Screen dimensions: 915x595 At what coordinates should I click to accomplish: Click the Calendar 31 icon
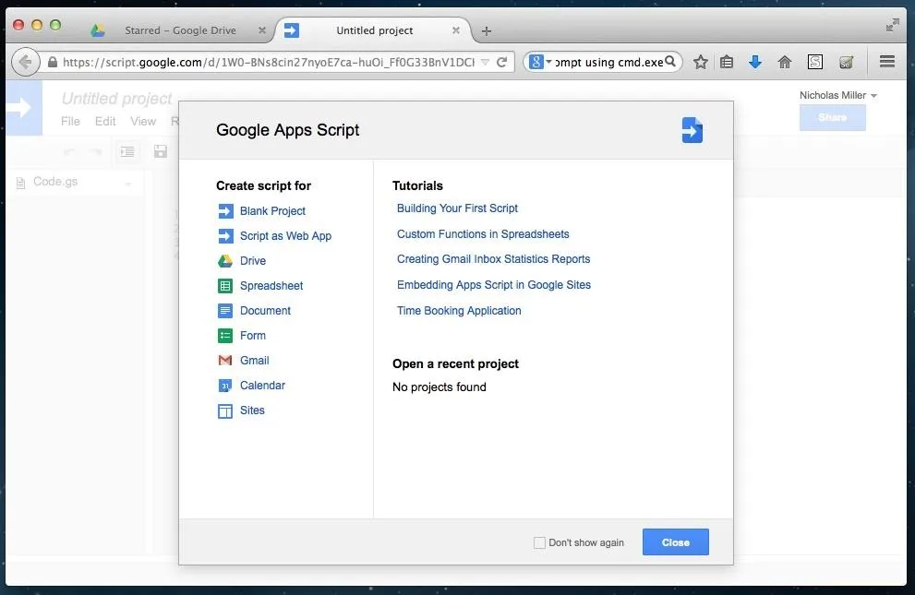pos(225,386)
